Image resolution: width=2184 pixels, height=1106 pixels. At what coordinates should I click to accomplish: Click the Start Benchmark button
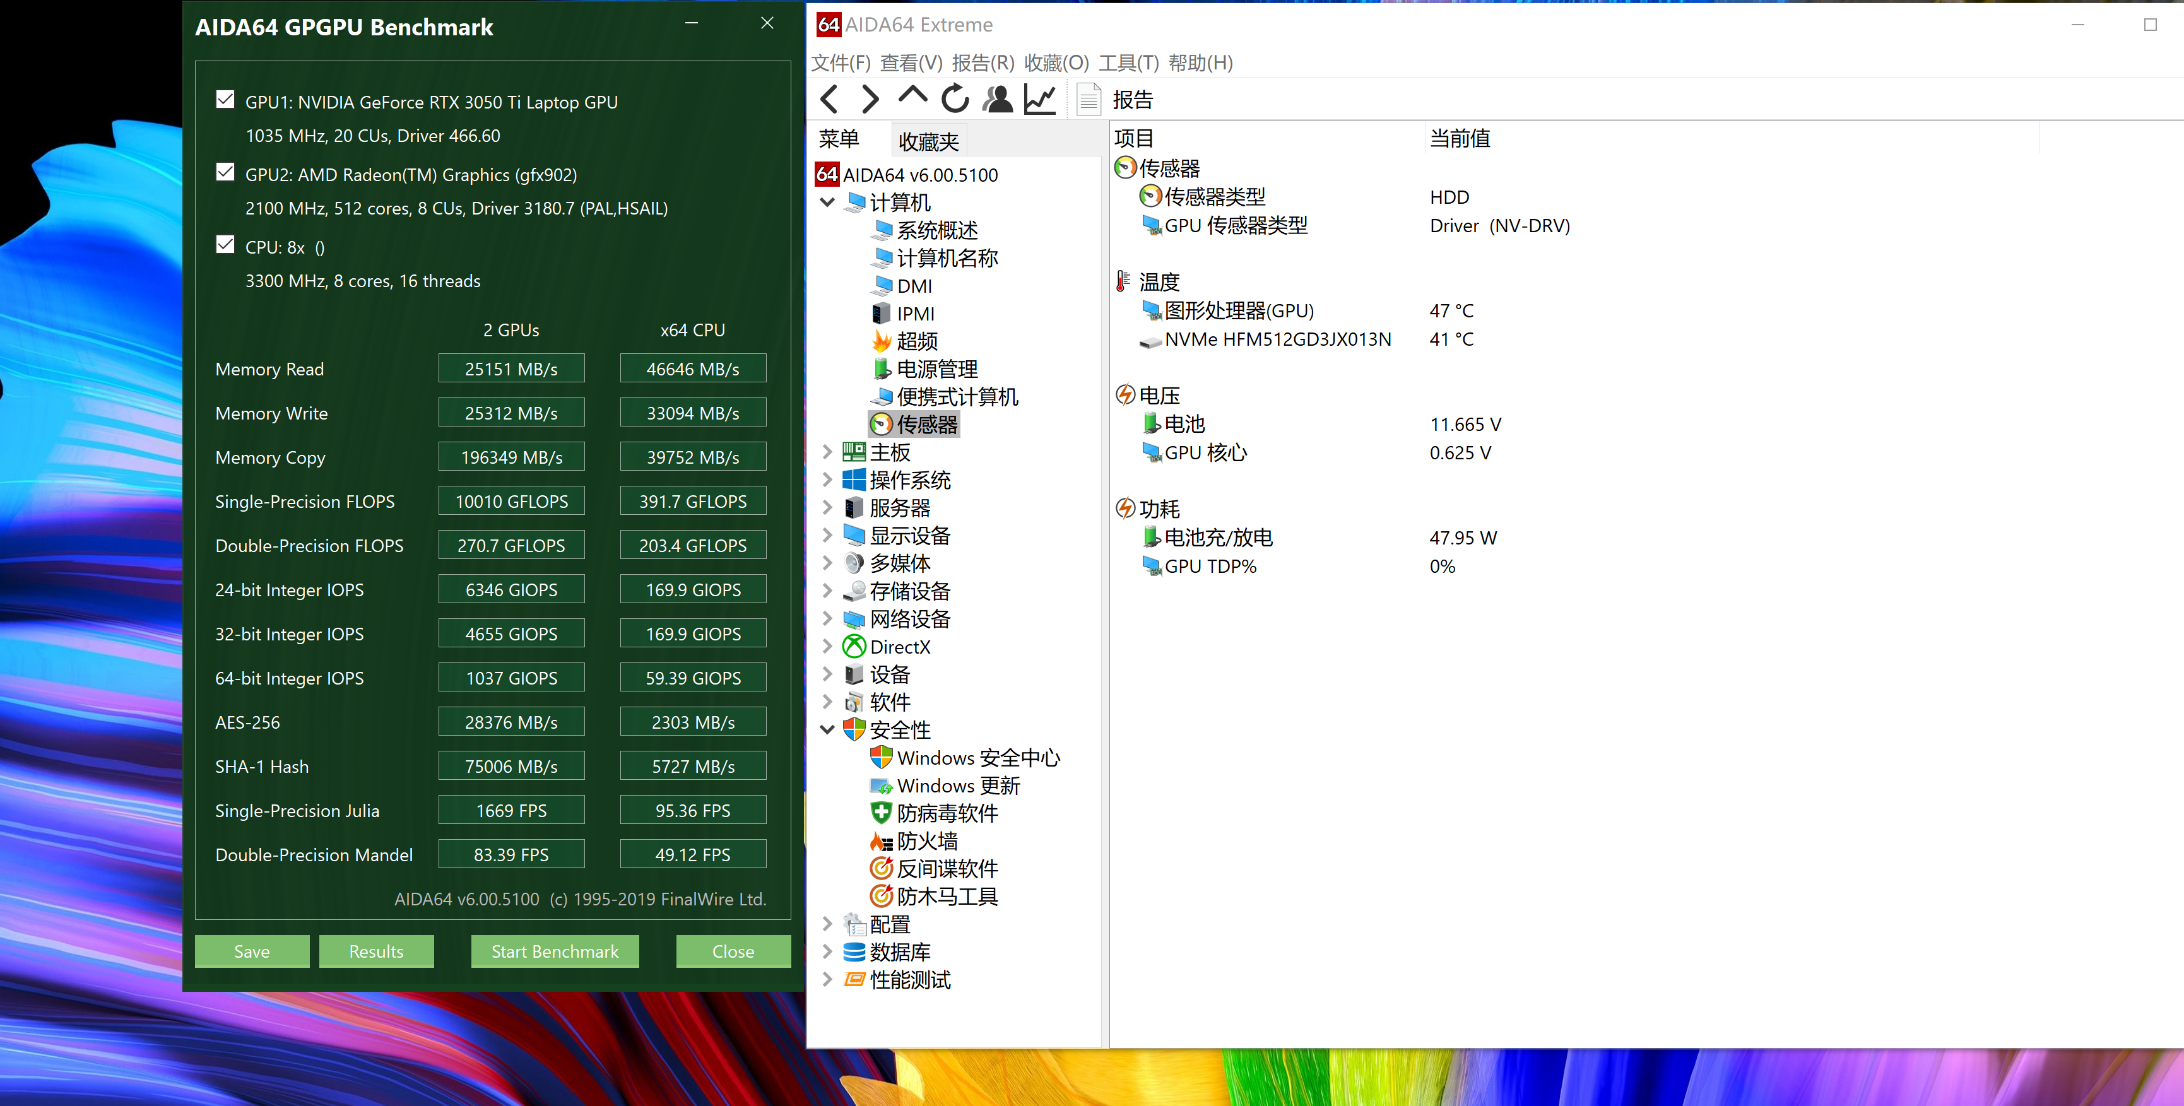click(x=555, y=952)
